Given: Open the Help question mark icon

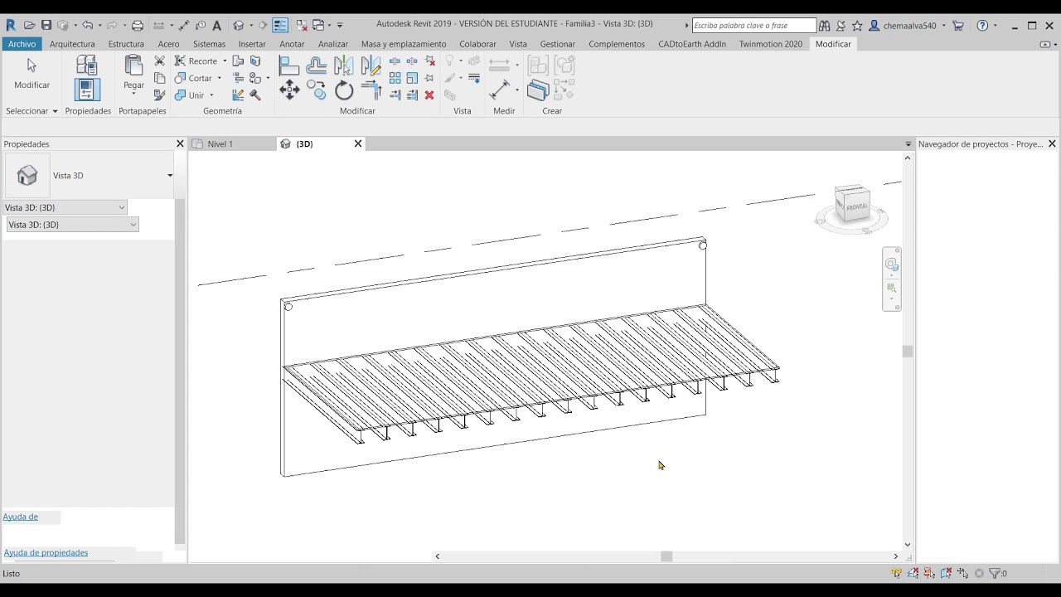Looking at the screenshot, I should click(982, 26).
